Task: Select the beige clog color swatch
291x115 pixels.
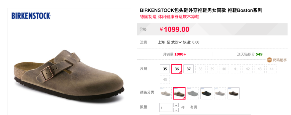Action: [165, 93]
